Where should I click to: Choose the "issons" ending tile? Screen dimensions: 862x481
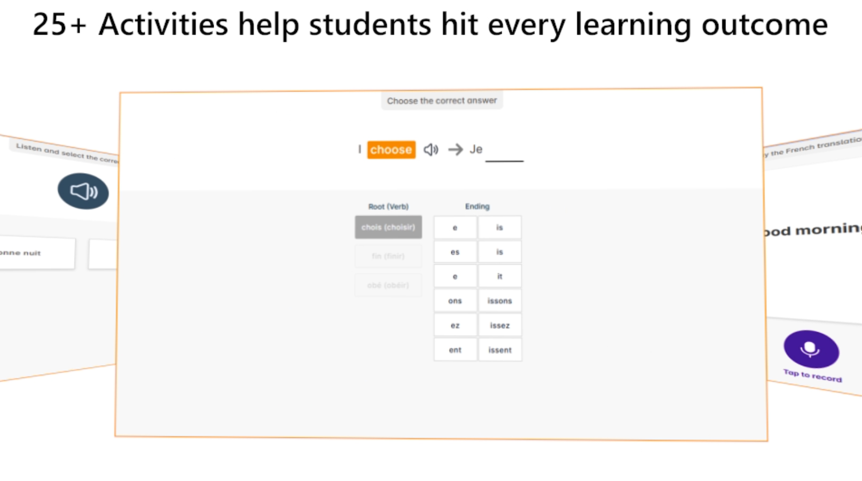pyautogui.click(x=500, y=301)
